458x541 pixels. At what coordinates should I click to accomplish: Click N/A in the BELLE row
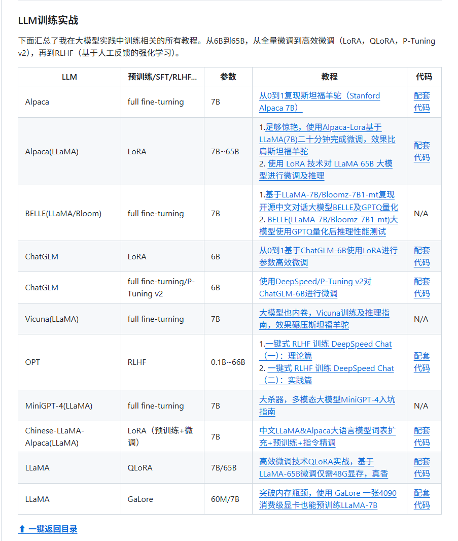coord(421,214)
